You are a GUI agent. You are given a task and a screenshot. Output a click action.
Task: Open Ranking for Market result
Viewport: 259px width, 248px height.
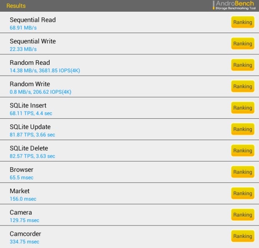click(242, 193)
